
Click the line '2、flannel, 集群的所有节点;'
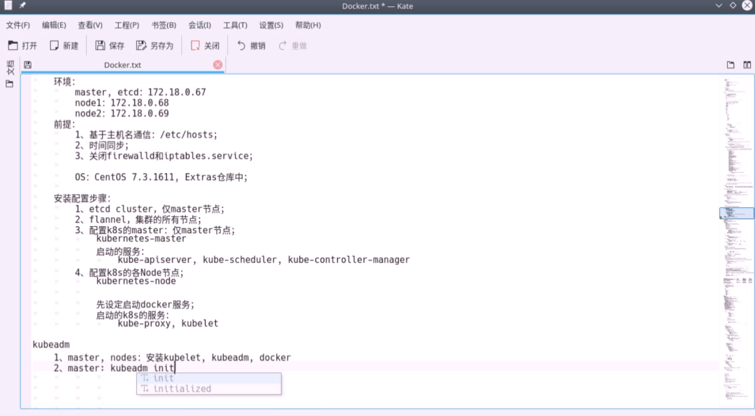pyautogui.click(x=138, y=220)
